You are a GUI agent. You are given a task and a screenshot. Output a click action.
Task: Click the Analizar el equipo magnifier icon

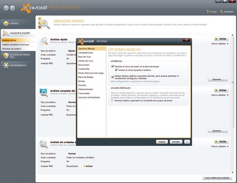pos(6,33)
